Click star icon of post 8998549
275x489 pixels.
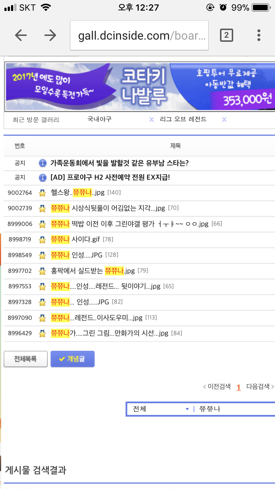43,255
